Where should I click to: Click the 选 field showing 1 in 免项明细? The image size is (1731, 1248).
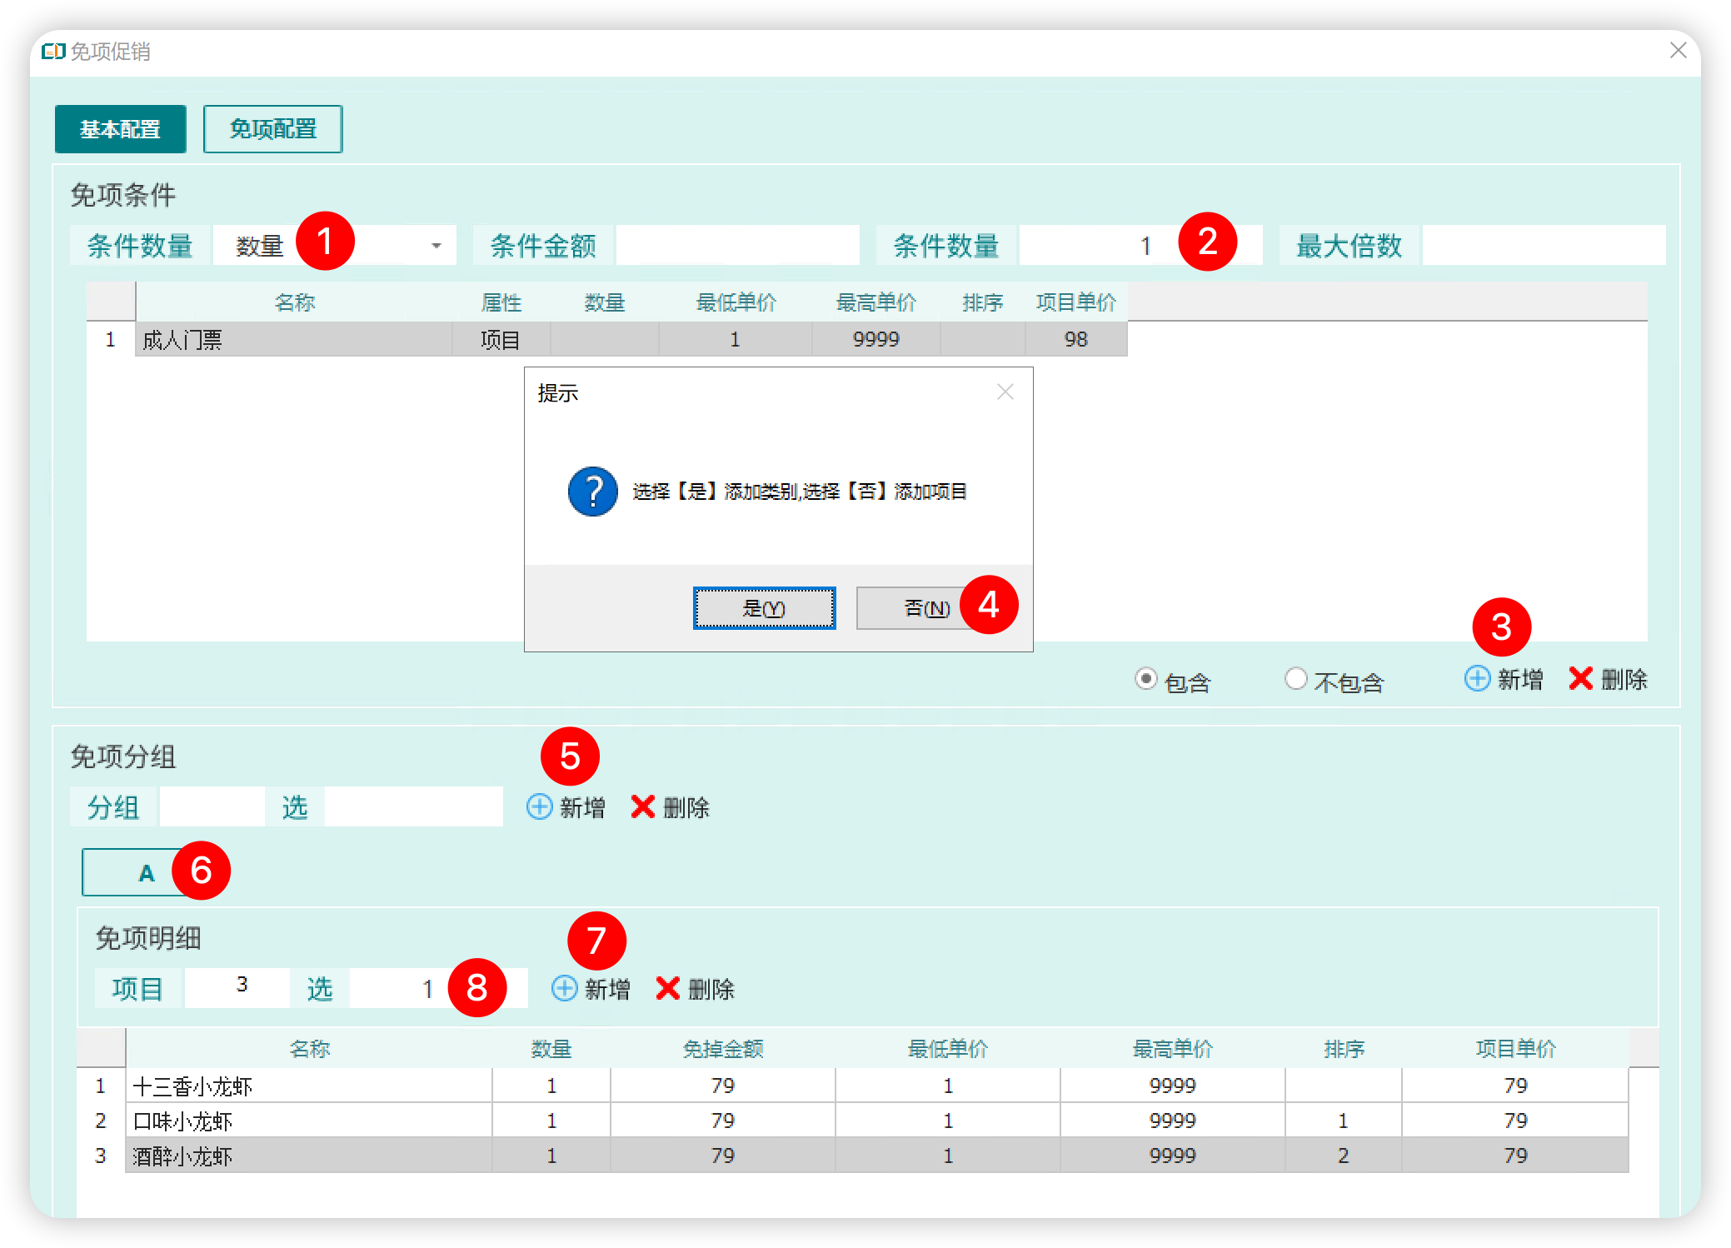(438, 988)
